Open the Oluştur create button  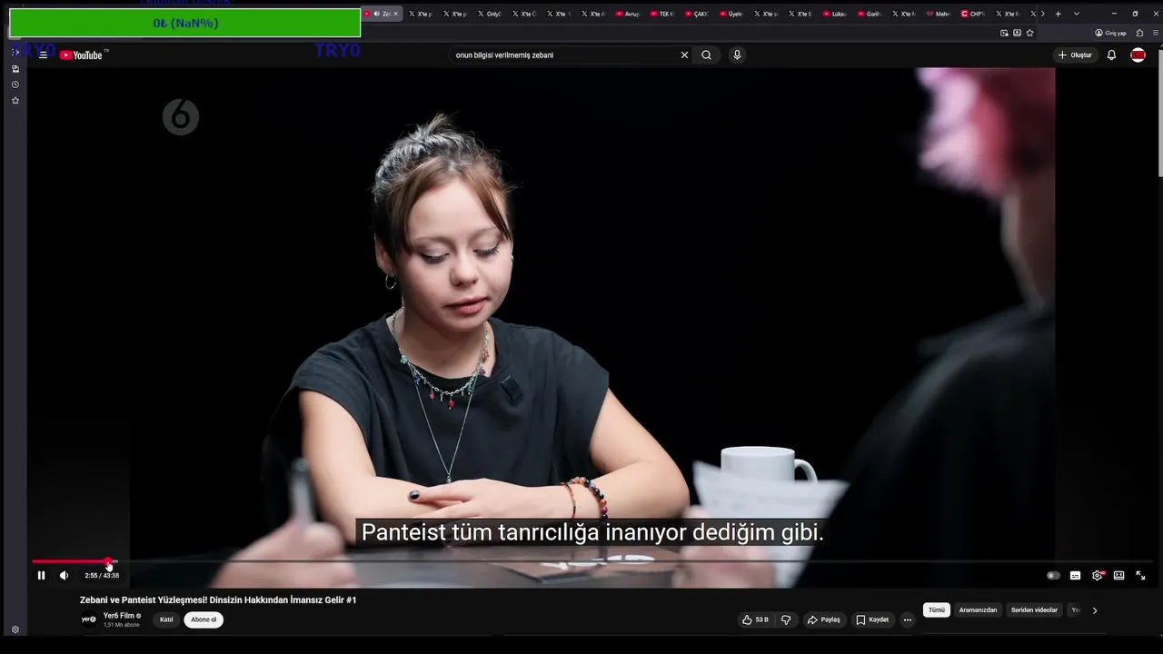pos(1075,54)
